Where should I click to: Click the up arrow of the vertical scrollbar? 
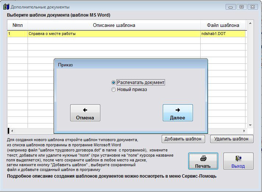(x=250, y=23)
